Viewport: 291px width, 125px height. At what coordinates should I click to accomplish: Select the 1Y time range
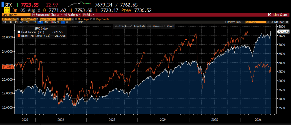(x=34, y=22)
